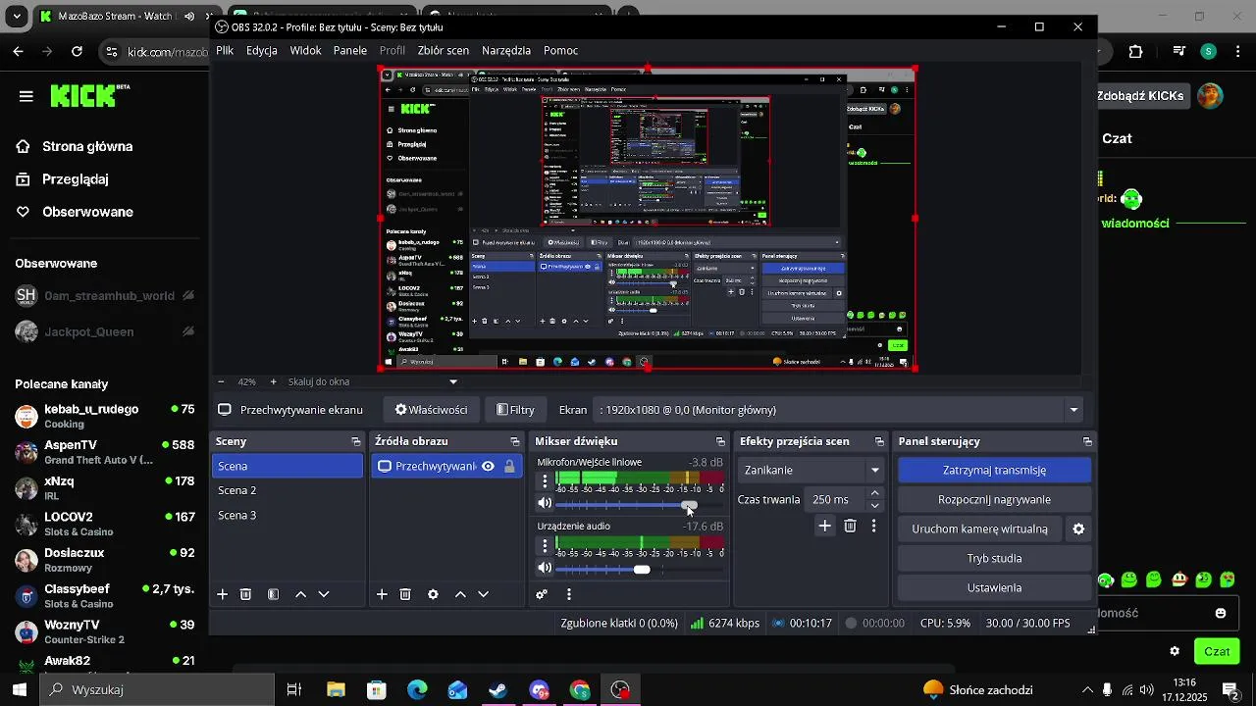The image size is (1256, 706).
Task: Open Narzędzia menu
Action: tap(506, 50)
